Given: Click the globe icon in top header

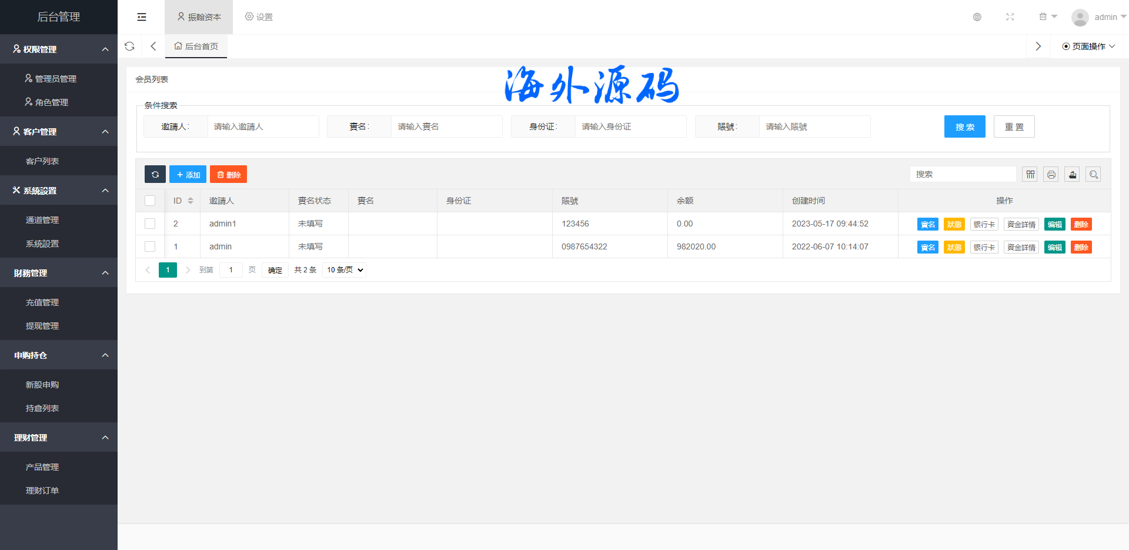Looking at the screenshot, I should [x=977, y=17].
